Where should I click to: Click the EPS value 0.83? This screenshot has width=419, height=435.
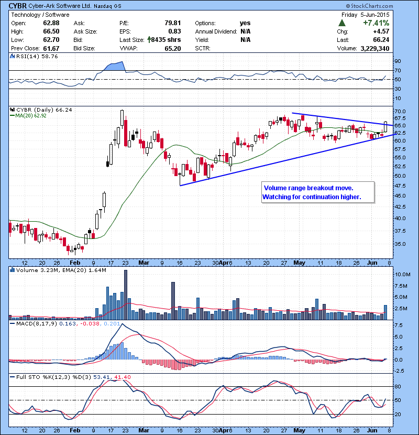[x=175, y=31]
